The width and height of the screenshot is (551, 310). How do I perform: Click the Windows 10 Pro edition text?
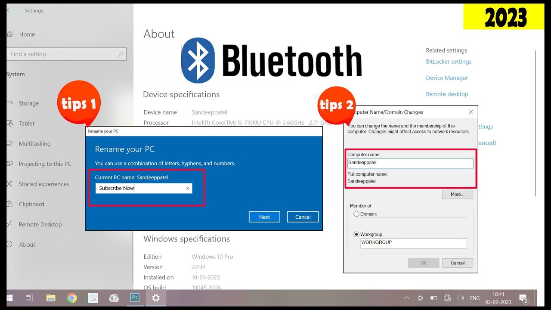pyautogui.click(x=212, y=257)
